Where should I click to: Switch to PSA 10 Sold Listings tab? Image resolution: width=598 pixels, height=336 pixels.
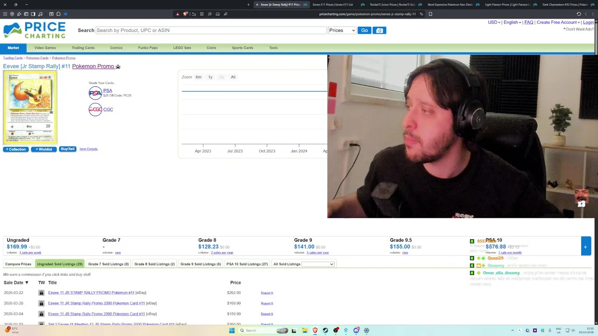click(x=247, y=264)
